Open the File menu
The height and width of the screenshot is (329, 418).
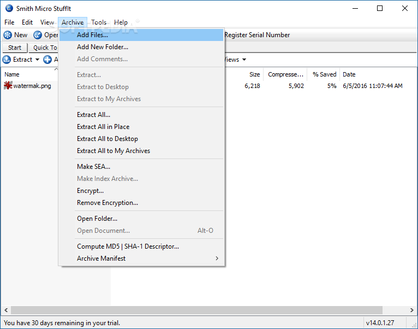coord(9,22)
